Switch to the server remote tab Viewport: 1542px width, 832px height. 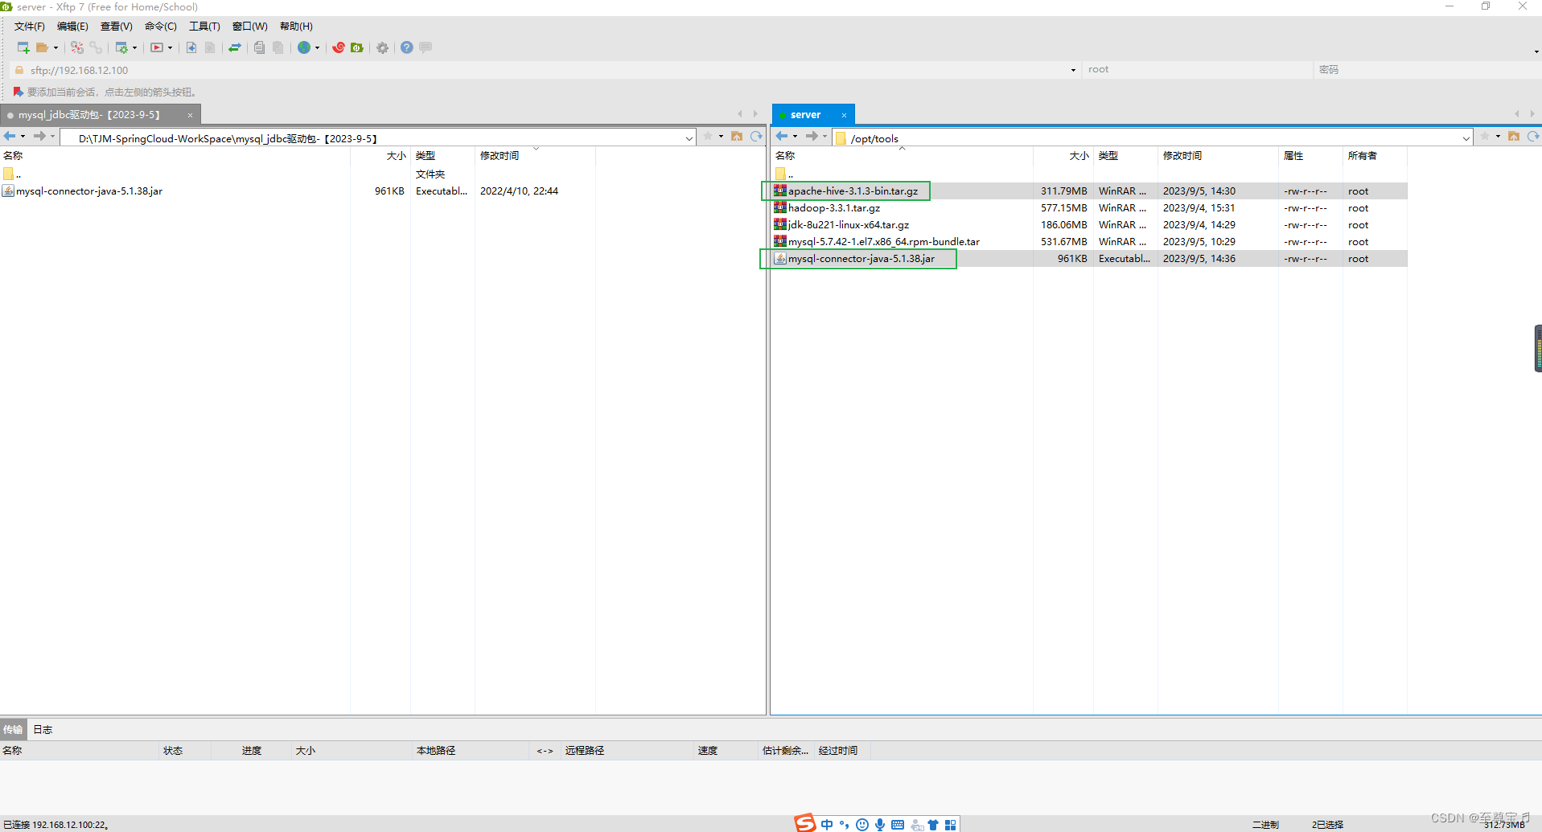[805, 115]
